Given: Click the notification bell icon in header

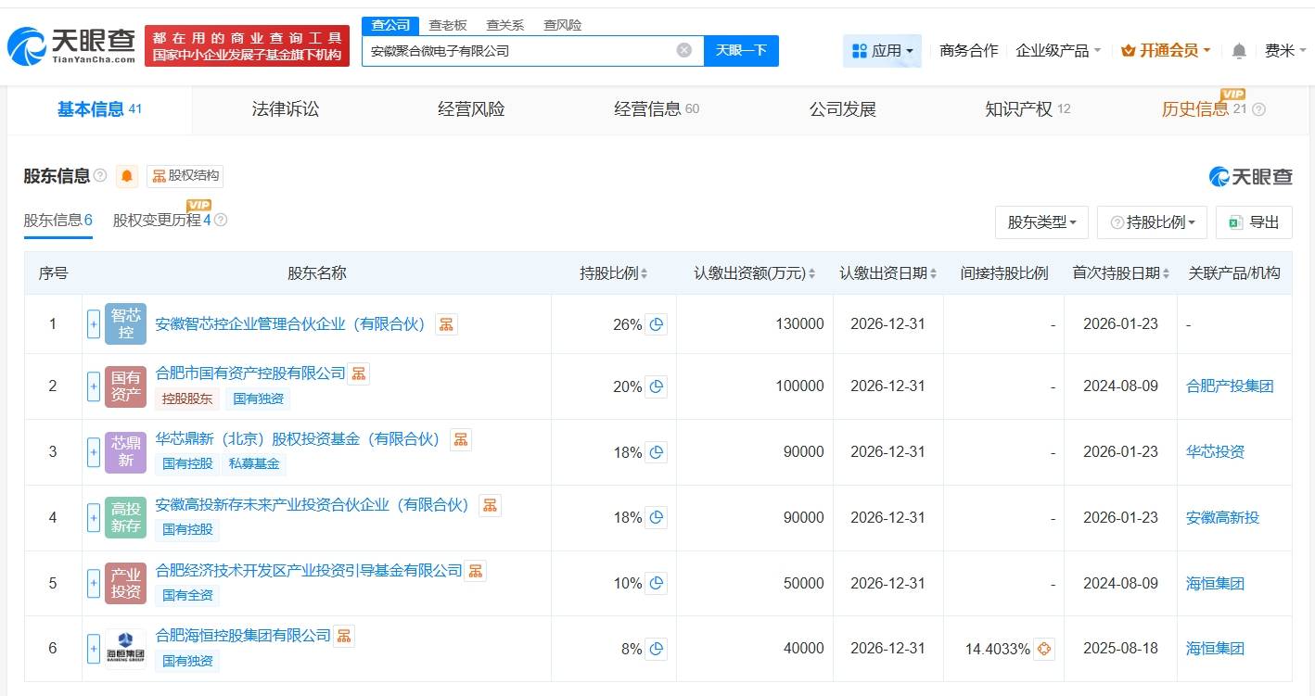Looking at the screenshot, I should point(1239,51).
